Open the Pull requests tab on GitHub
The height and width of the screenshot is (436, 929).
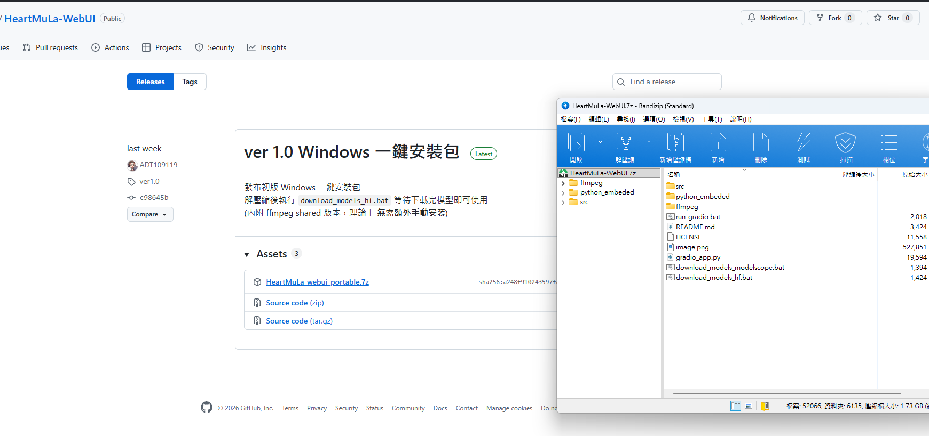tap(50, 47)
